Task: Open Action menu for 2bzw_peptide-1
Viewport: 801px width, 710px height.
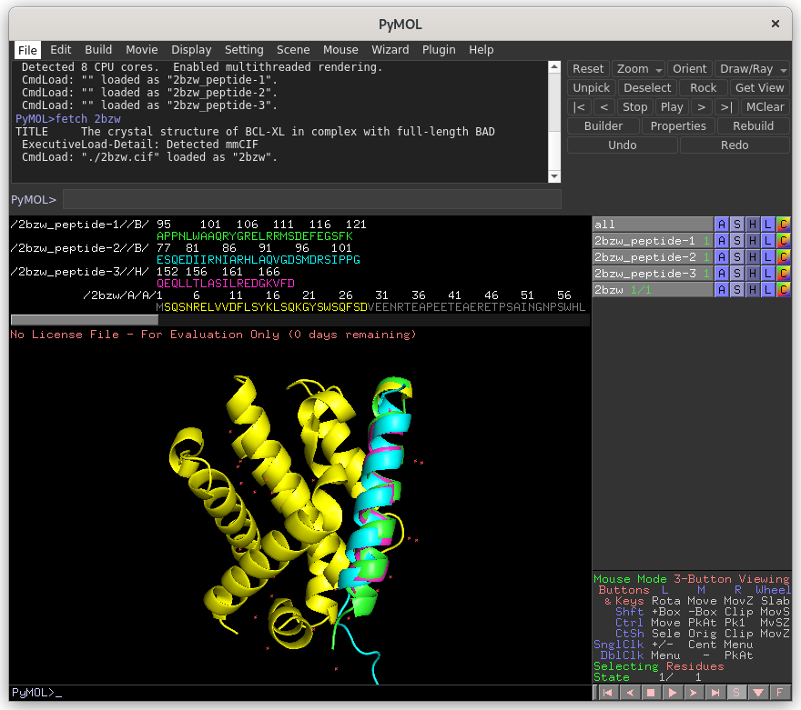Action: (x=721, y=240)
